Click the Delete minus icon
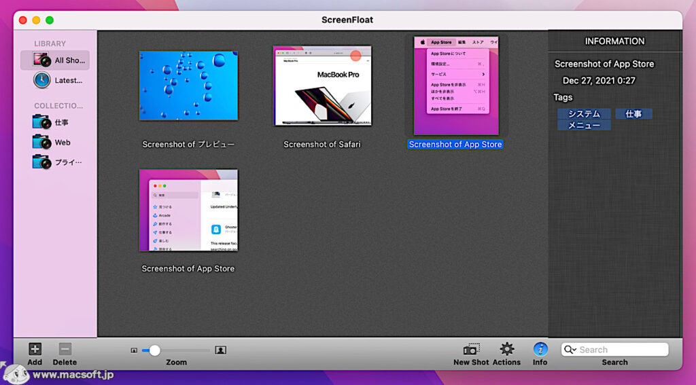 point(65,349)
